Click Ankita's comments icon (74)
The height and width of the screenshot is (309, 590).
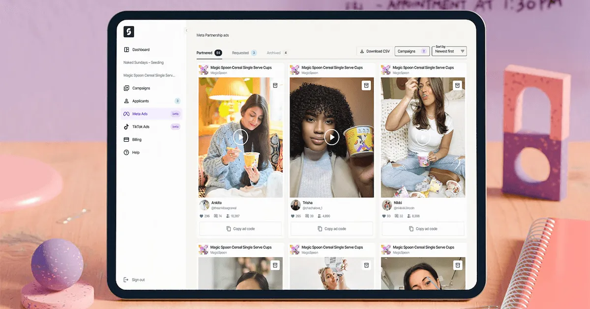[x=215, y=216]
